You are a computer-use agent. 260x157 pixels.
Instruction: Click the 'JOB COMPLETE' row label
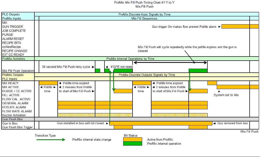coord(14,31)
